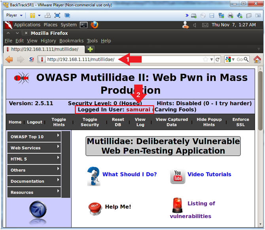Click the Firefox forward arrow
The height and width of the screenshot is (230, 265).
pos(21,59)
